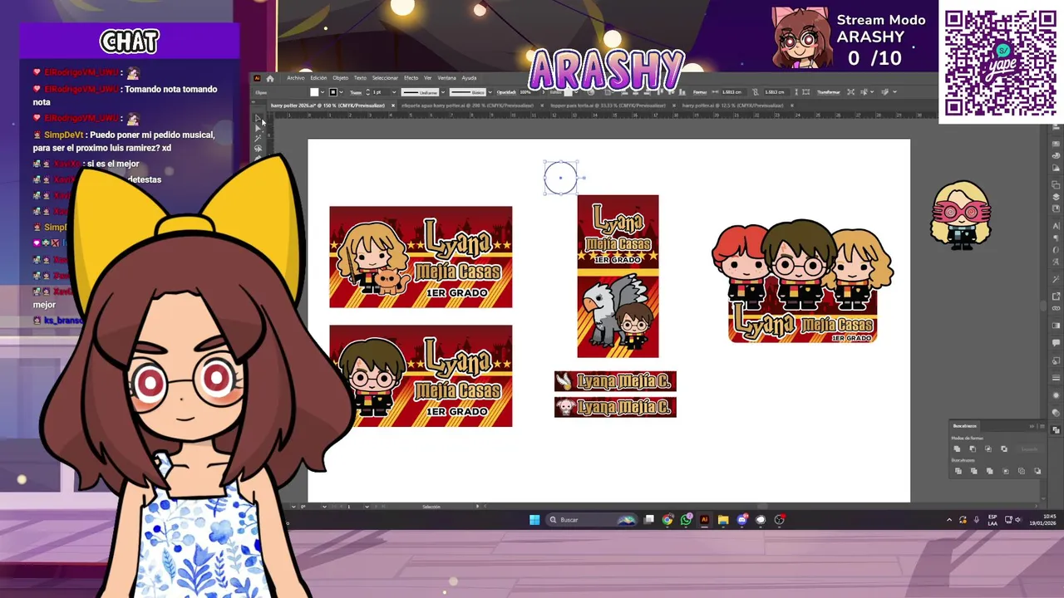Click the Illustrator icon in the taskbar
This screenshot has height=598, width=1064.
pyautogui.click(x=704, y=520)
